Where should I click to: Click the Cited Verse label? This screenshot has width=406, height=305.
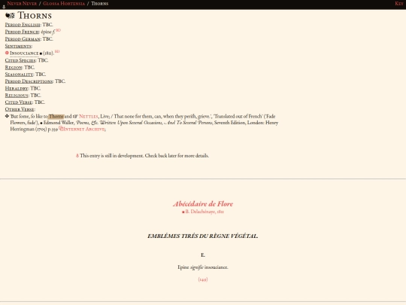pyautogui.click(x=19, y=102)
